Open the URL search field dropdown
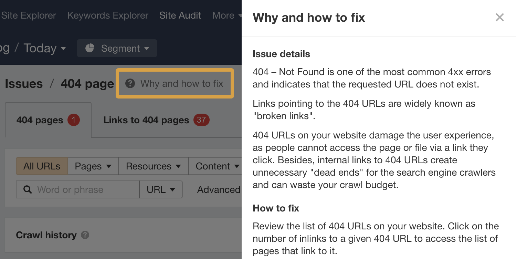The height and width of the screenshot is (259, 517). pyautogui.click(x=160, y=189)
